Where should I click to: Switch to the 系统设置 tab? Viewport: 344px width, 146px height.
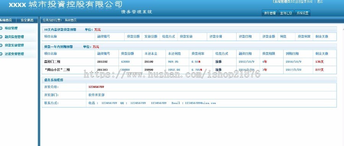point(303,13)
